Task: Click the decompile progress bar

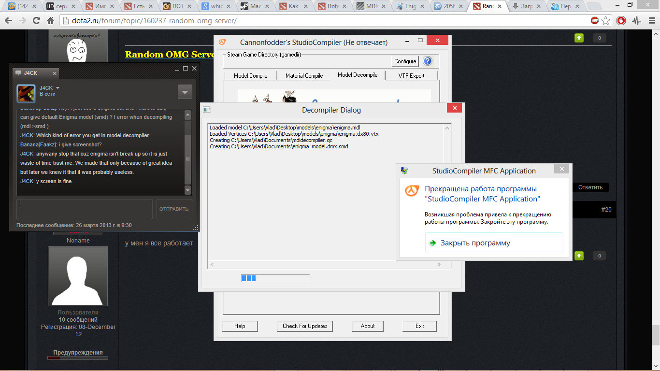Action: point(275,278)
